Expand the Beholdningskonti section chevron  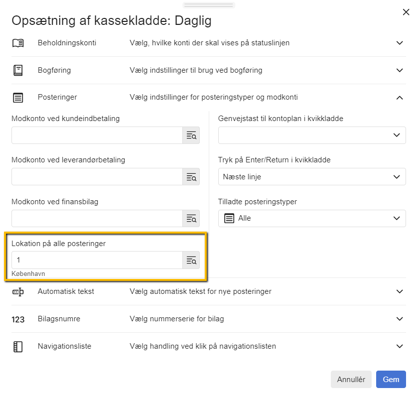click(400, 43)
